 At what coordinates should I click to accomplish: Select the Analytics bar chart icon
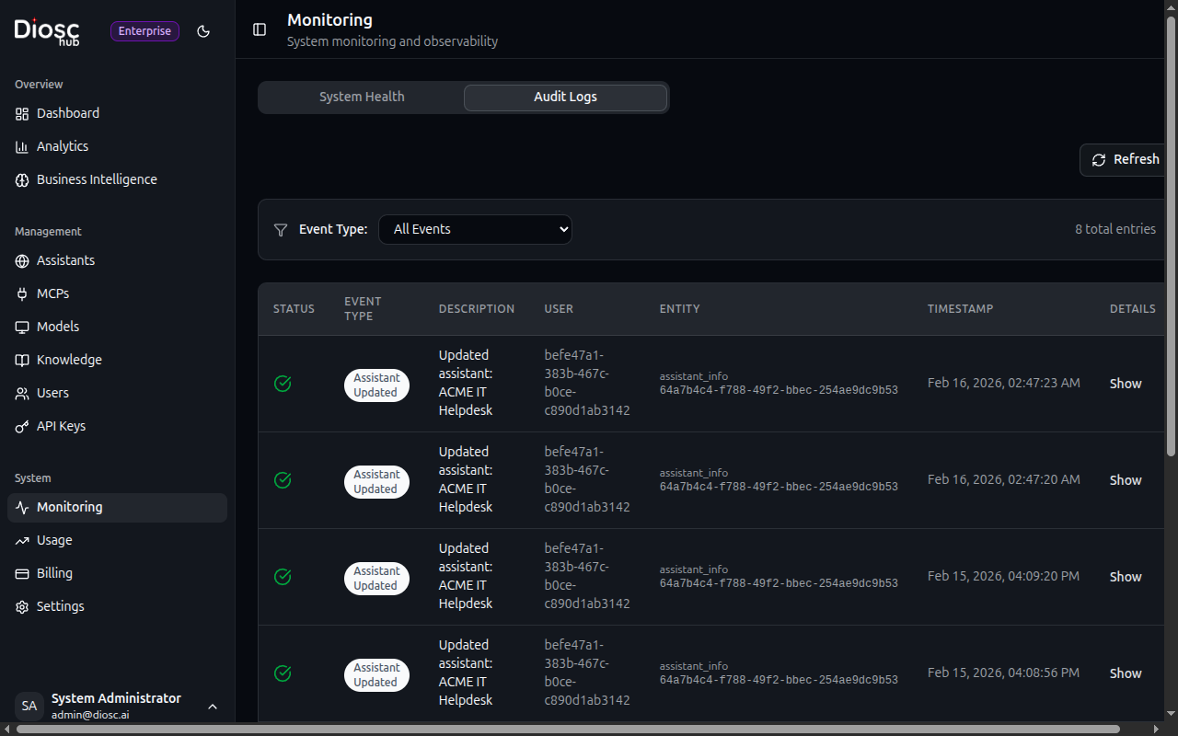tap(22, 146)
